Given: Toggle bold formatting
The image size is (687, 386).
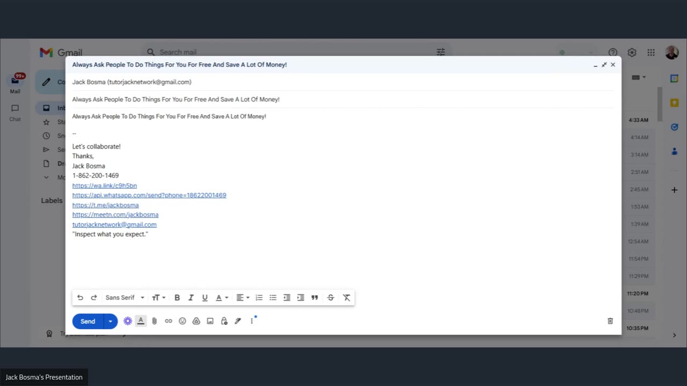Looking at the screenshot, I should (x=177, y=298).
